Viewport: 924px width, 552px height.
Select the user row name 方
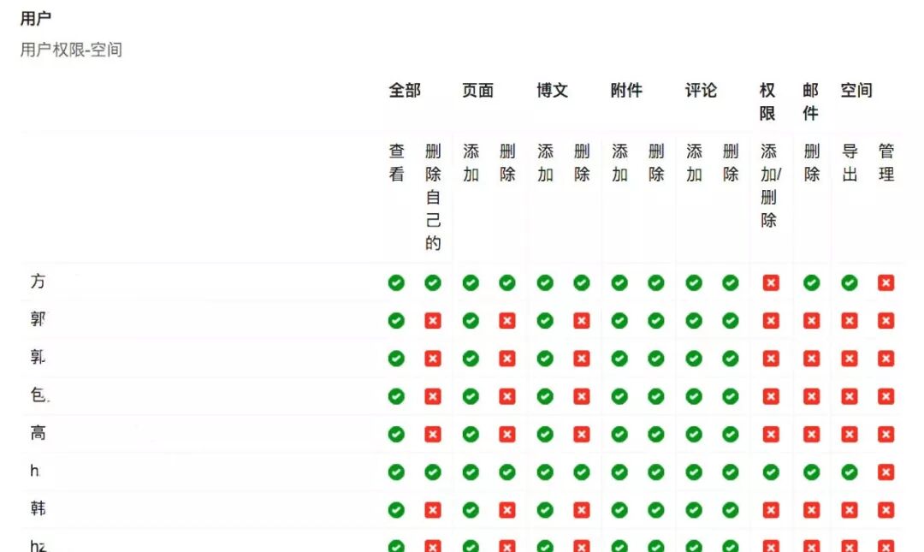click(x=38, y=282)
